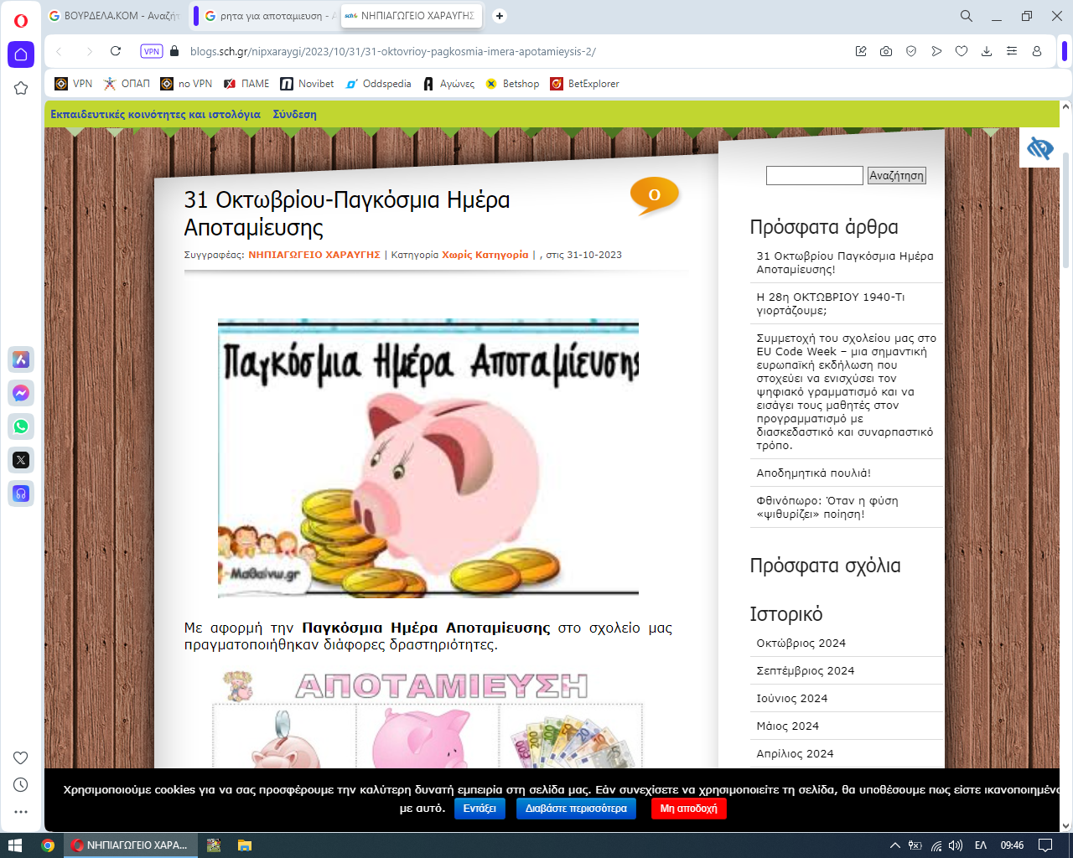The image size is (1073, 858).
Task: Toggle the accessibility eye icon
Action: 1039,148
